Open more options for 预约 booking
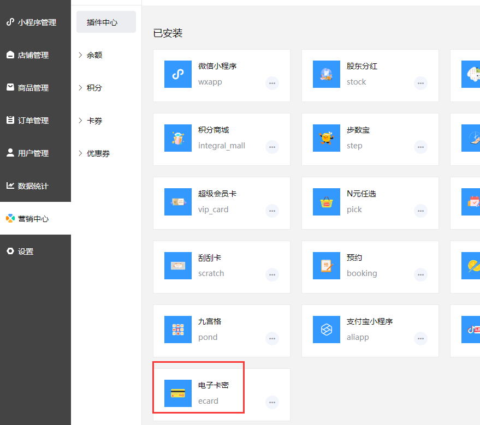 [x=420, y=274]
